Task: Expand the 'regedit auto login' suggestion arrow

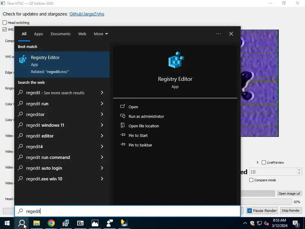Action: pos(102,168)
